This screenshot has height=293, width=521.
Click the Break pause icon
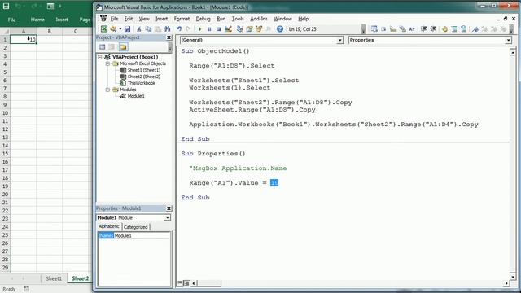pos(209,29)
